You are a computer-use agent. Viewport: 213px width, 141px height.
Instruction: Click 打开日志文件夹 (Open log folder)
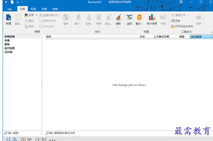(182, 26)
